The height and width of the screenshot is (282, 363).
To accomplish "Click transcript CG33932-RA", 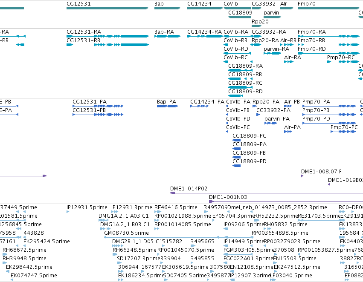I will tap(269, 32).
